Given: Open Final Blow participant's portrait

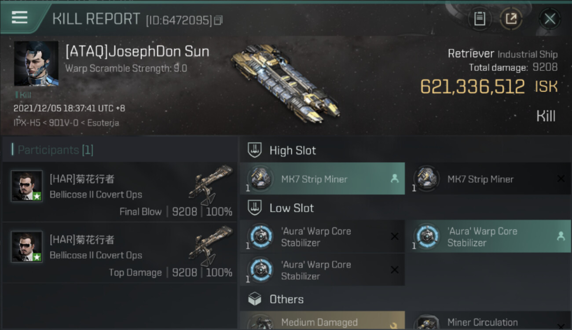Looking at the screenshot, I should [27, 186].
